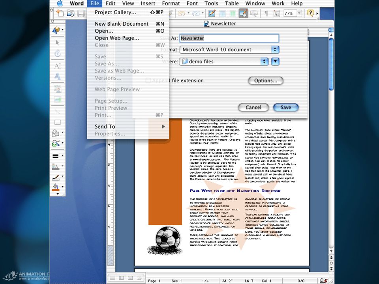Screen dimensions: 379x284
Task: Open the Edit menu
Action: click(111, 4)
